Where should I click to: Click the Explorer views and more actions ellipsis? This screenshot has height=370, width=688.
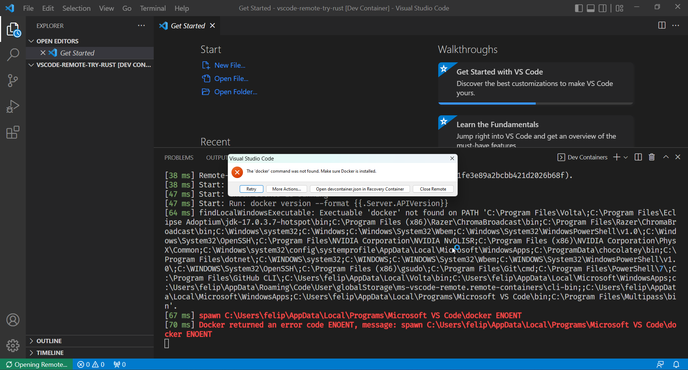[x=142, y=25]
